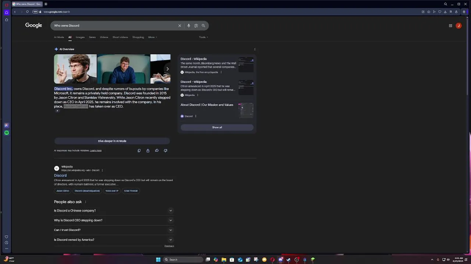Expand the More search filters dropdown

[153, 37]
